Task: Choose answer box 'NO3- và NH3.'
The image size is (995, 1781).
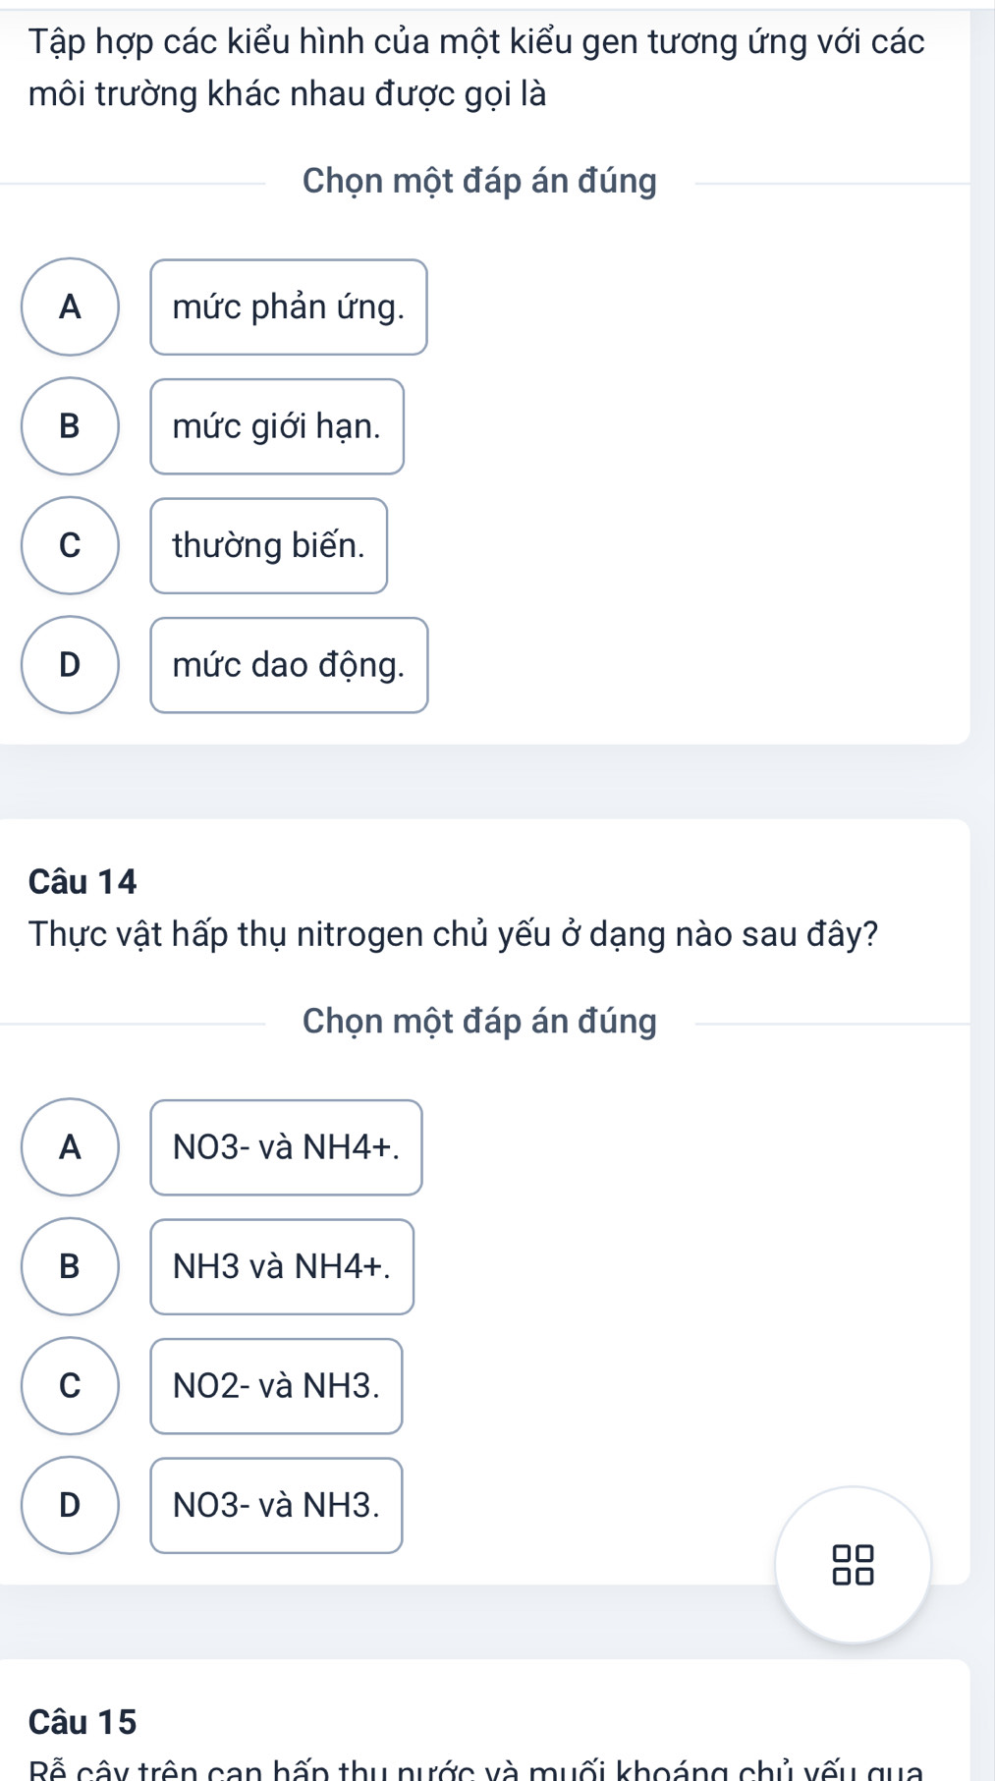Action: click(276, 1505)
